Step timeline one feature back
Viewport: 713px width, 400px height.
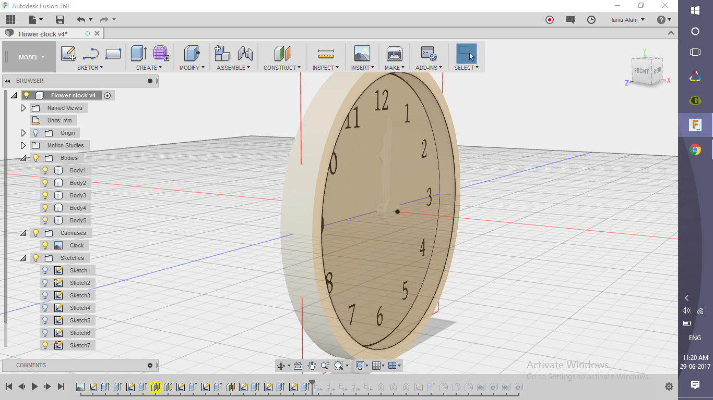(22, 386)
